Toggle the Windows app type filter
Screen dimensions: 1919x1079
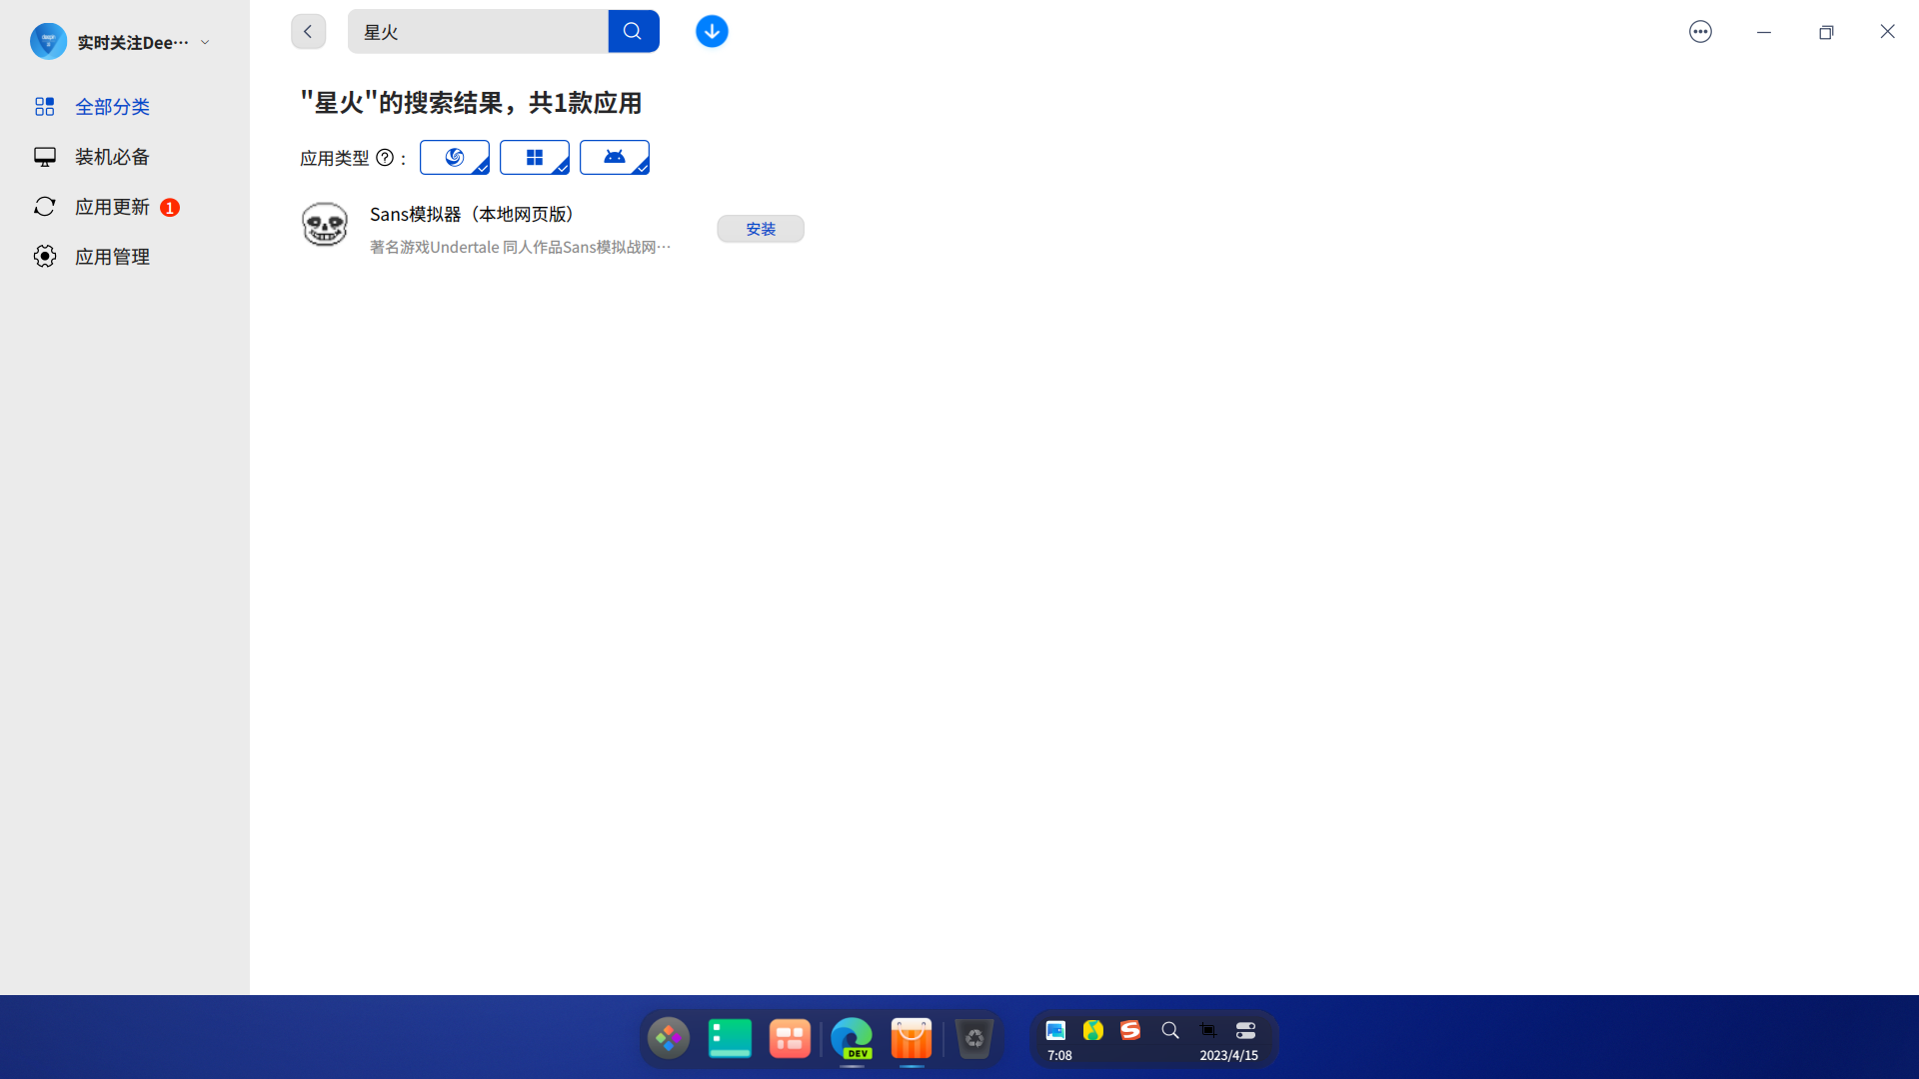coord(534,158)
